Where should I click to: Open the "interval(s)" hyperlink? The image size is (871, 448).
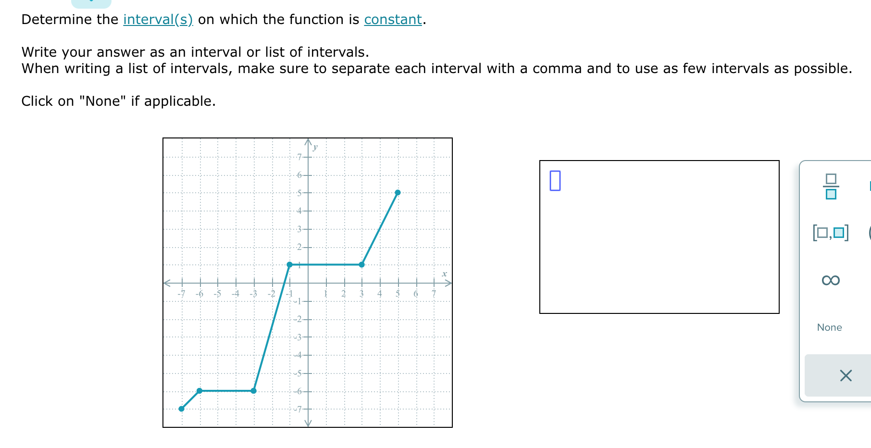click(157, 20)
